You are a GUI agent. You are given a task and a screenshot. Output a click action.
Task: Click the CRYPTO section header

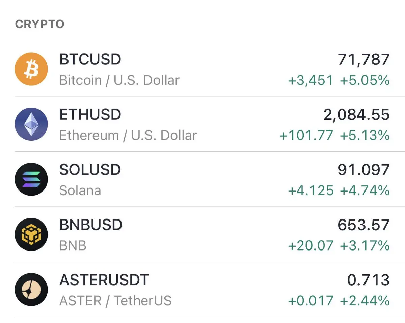coord(39,24)
